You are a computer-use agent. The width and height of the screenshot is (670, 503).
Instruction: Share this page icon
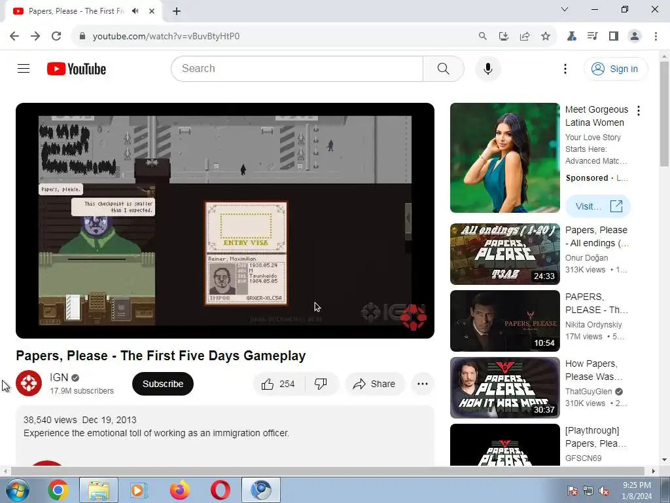(x=524, y=36)
